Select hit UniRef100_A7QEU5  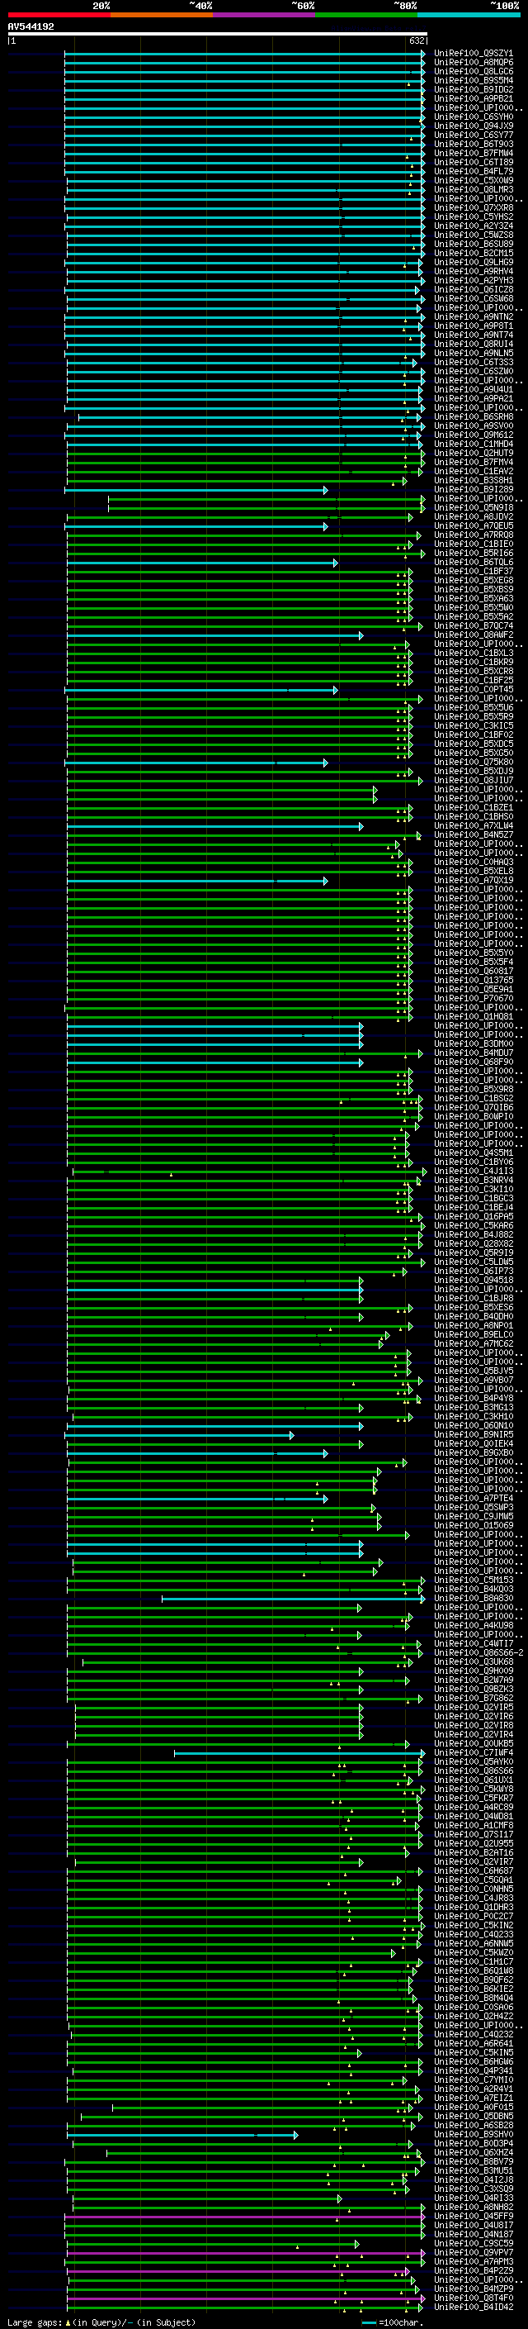click(x=473, y=525)
